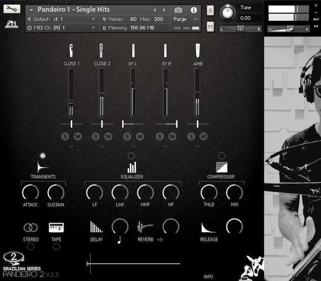
Task: Solo the AMB microphone channel
Action: coord(191,136)
